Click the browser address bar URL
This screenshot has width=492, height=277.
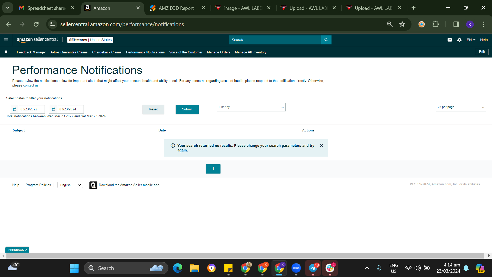[122, 24]
